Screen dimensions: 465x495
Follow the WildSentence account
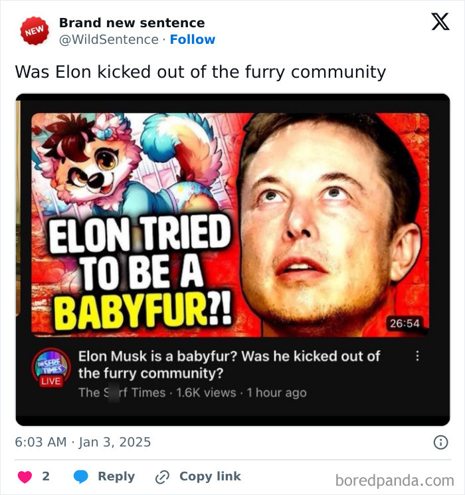193,40
